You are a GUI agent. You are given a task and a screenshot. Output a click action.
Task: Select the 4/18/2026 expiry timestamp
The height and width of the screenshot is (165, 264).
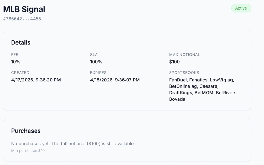pyautogui.click(x=115, y=80)
